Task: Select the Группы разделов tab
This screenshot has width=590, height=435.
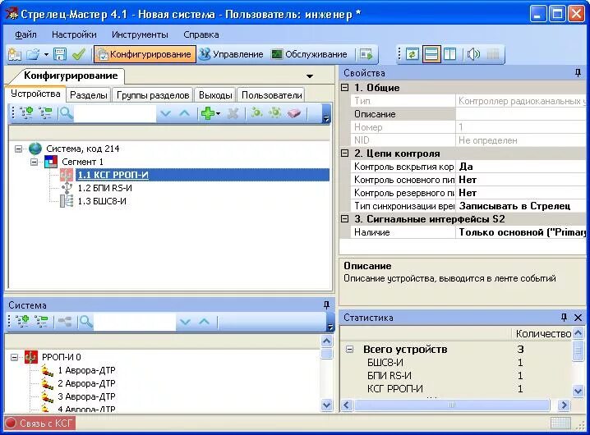Action: click(153, 95)
